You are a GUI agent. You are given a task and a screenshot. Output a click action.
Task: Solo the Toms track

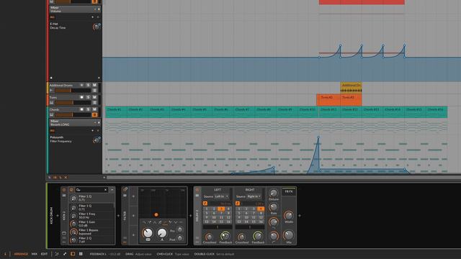tap(88, 97)
